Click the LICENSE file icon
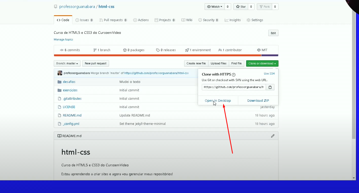 [59, 107]
